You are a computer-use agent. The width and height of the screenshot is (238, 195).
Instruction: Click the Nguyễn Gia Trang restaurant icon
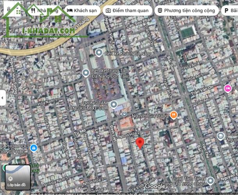(x=174, y=115)
